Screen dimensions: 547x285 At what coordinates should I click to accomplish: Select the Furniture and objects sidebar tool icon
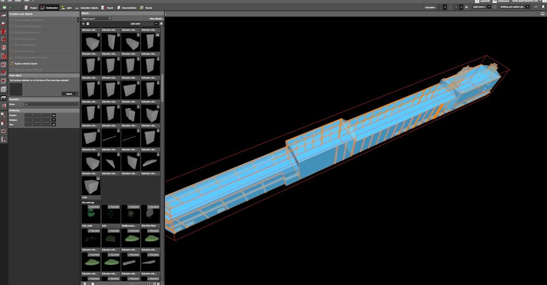click(3, 98)
